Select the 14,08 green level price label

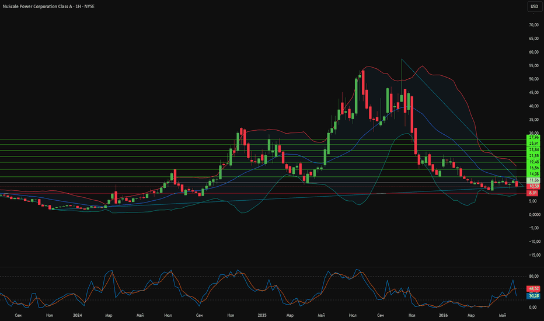[533, 174]
